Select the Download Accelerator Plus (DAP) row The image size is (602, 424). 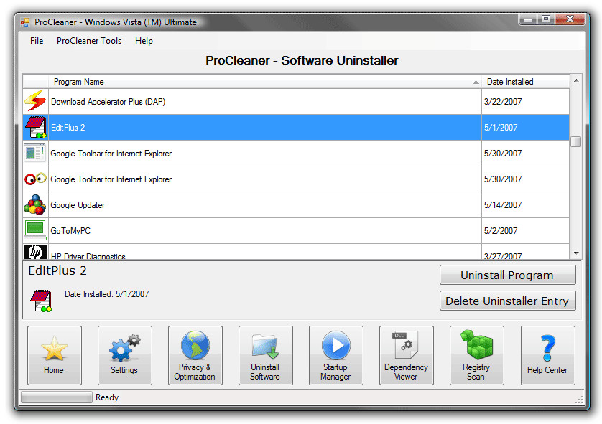[x=296, y=102]
